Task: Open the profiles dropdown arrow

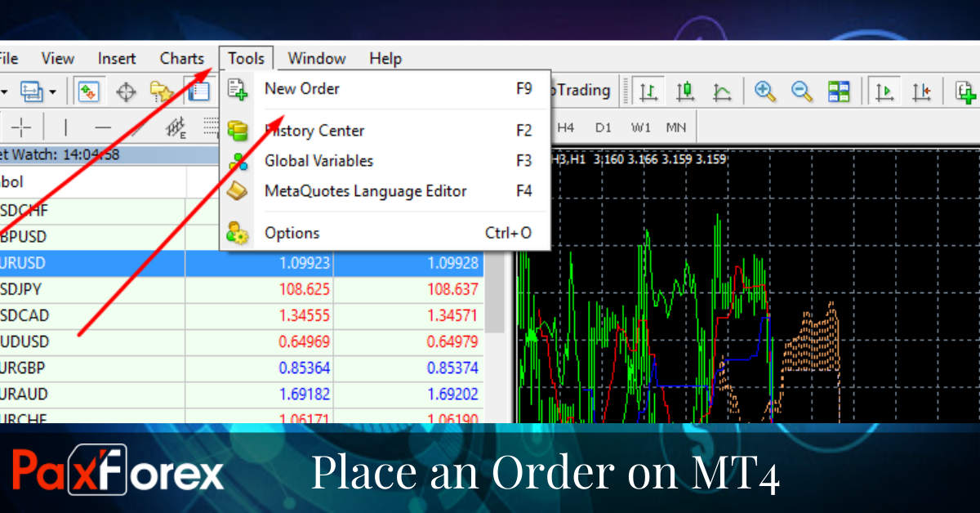Action: 53,91
